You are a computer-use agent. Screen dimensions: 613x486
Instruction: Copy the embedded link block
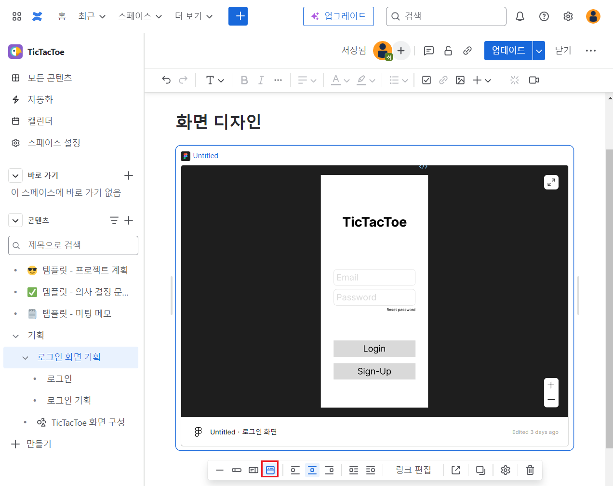click(480, 470)
